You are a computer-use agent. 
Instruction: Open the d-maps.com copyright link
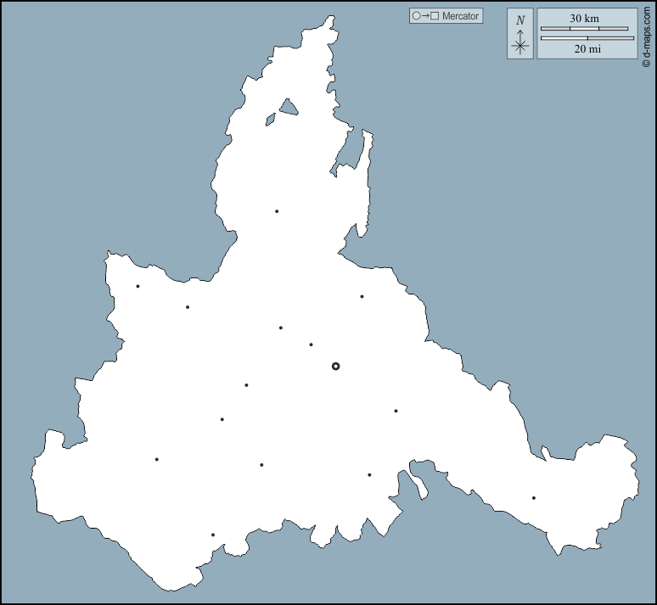[648, 34]
